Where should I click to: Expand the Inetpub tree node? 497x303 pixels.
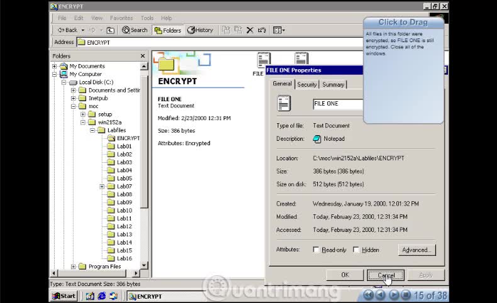(74, 98)
